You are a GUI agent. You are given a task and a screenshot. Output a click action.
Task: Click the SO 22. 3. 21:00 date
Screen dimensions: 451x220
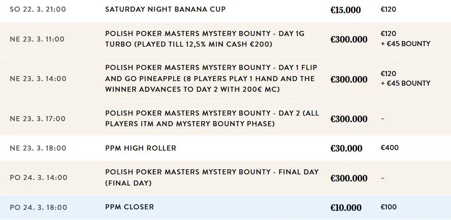pyautogui.click(x=38, y=9)
